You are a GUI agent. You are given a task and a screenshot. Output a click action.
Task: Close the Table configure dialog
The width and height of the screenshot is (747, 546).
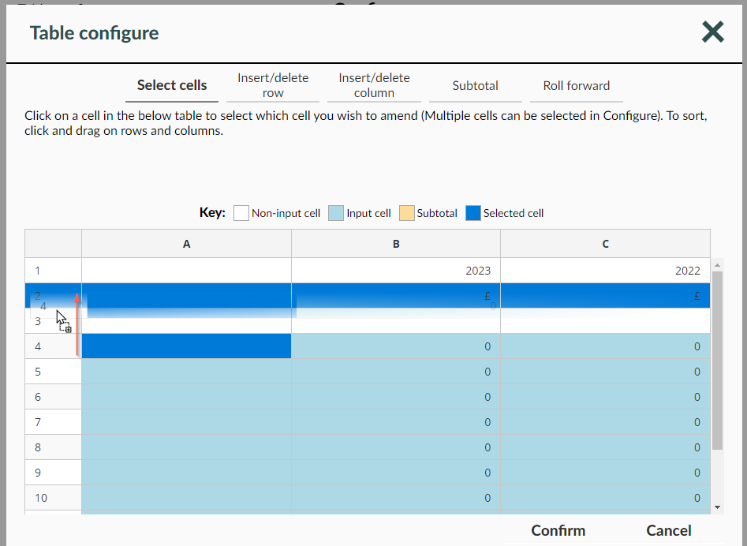pyautogui.click(x=713, y=32)
